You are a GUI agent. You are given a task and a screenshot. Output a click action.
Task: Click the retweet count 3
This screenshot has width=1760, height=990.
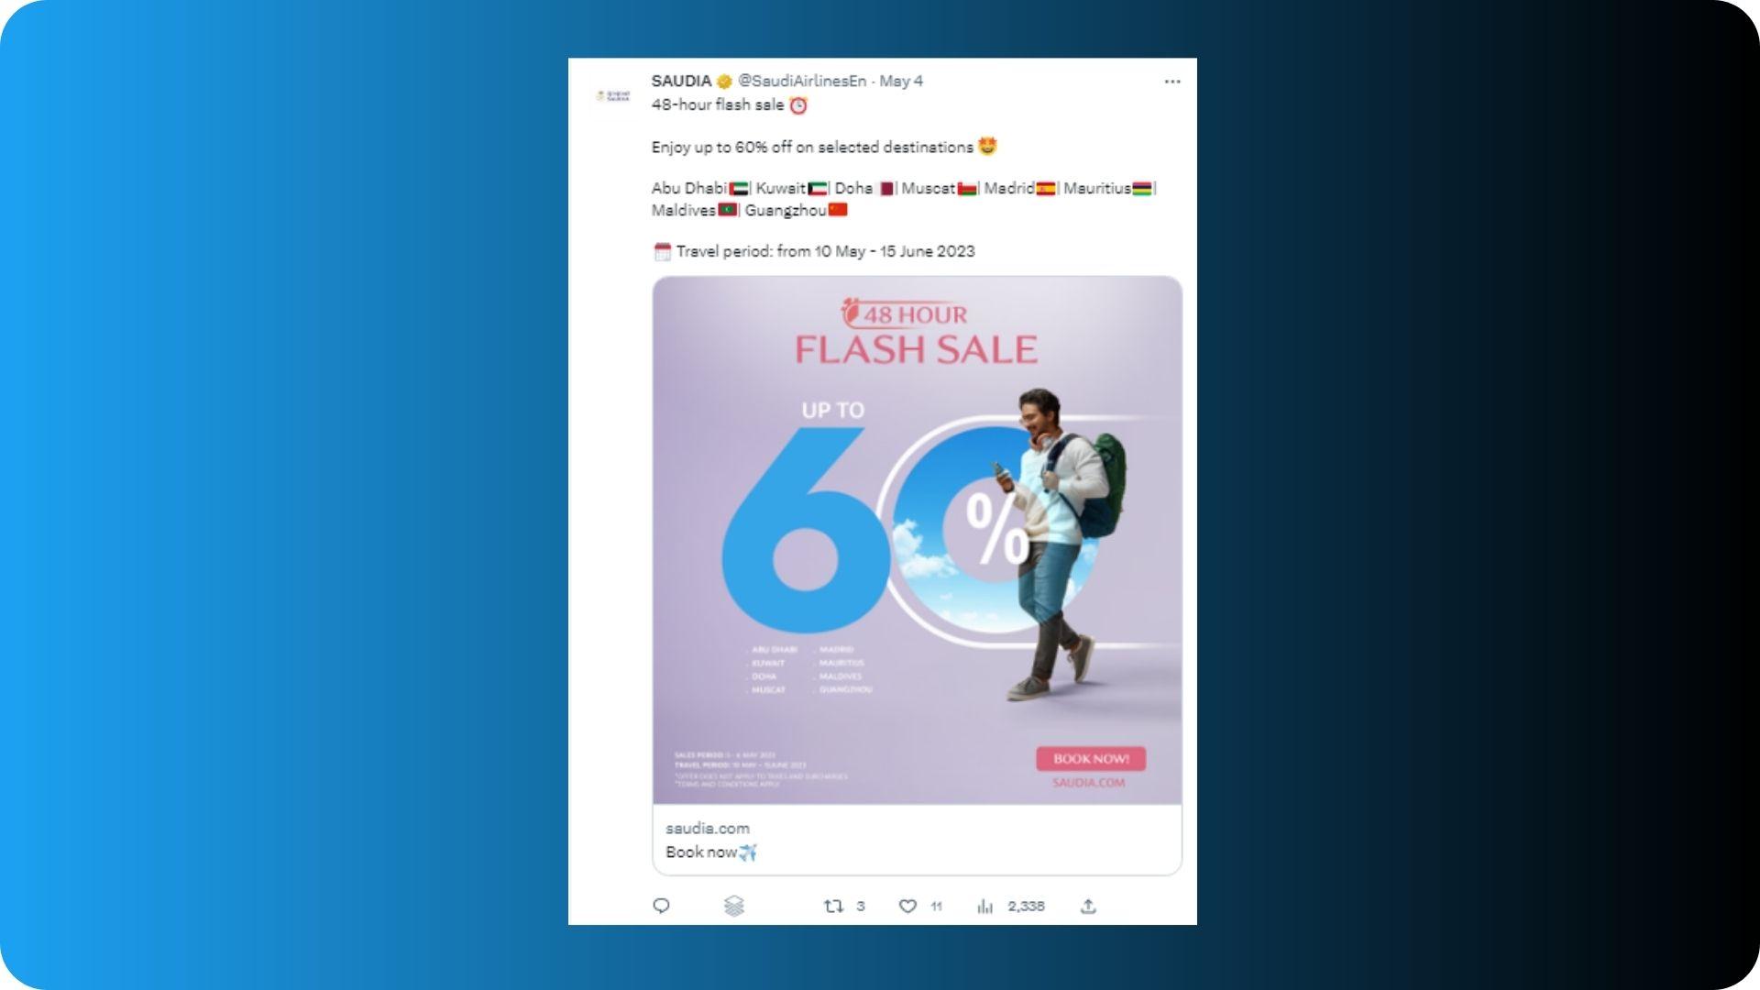(860, 906)
